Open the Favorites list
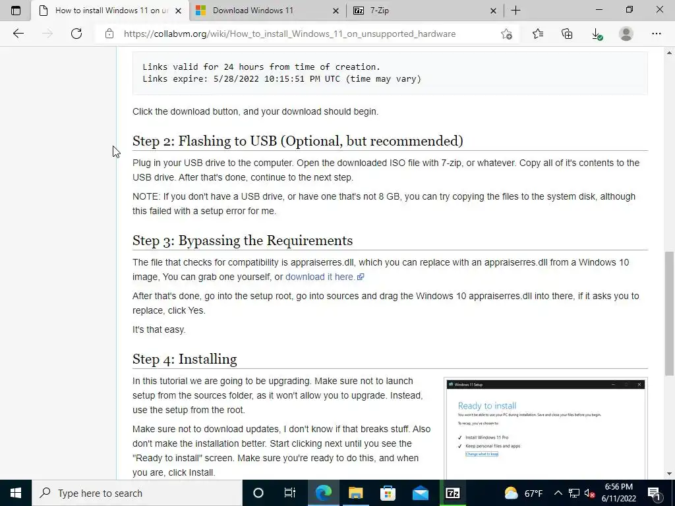 538,34
